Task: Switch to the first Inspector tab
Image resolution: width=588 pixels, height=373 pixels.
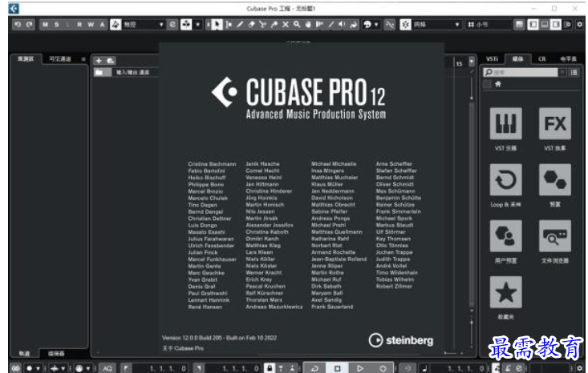Action: pyautogui.click(x=26, y=59)
